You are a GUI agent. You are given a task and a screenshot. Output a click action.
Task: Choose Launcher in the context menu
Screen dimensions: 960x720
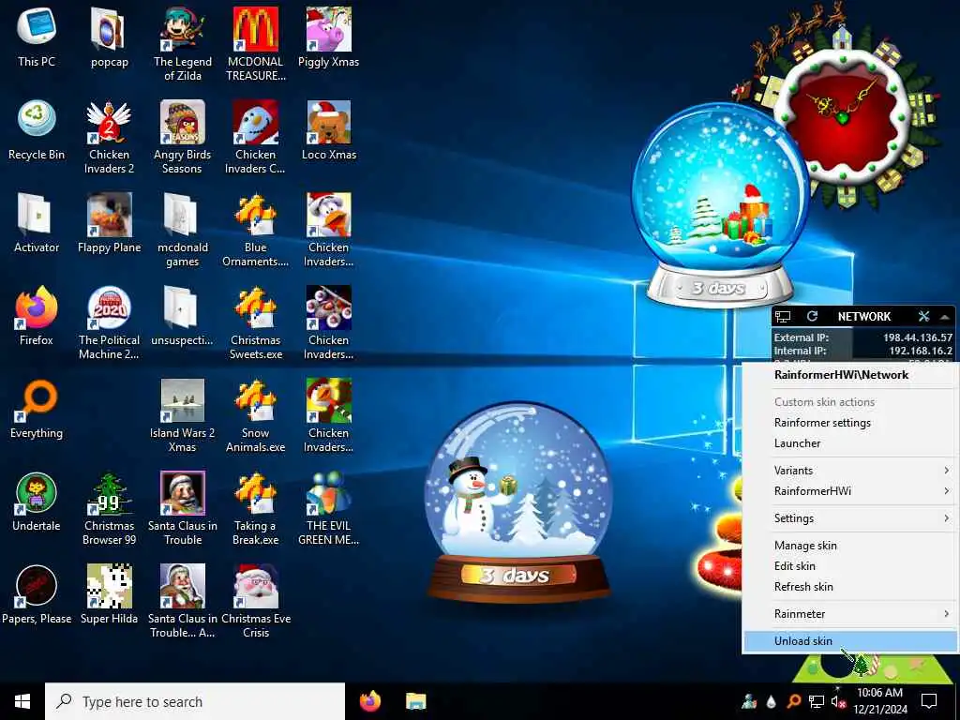[850, 443]
